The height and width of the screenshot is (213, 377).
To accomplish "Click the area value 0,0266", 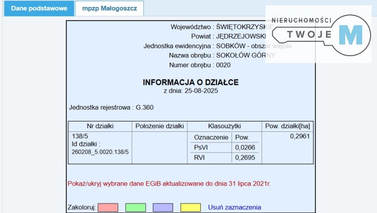I will tap(245, 147).
